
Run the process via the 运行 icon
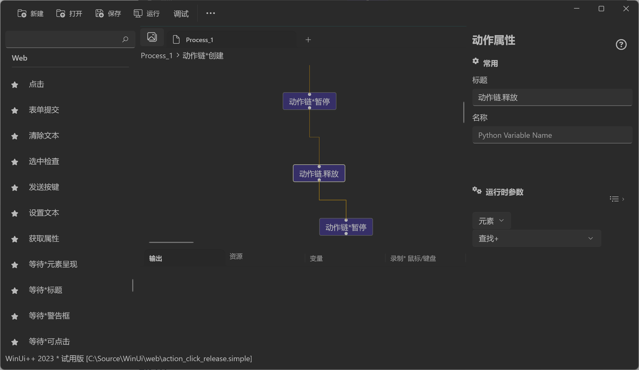click(x=138, y=13)
